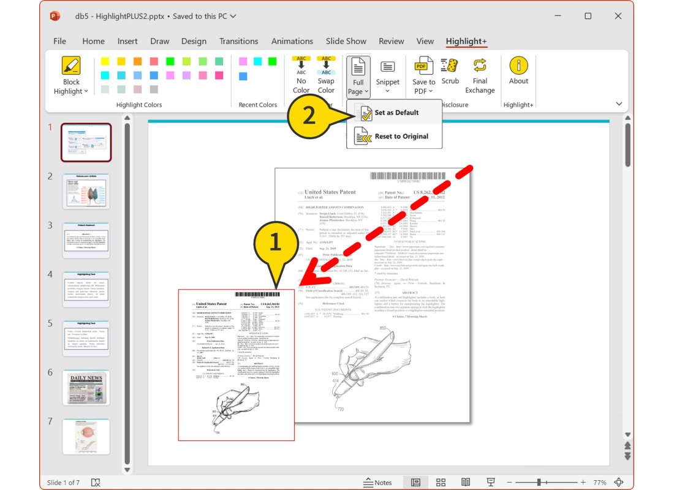Select slide 7 thumbnail
Image resolution: width=674 pixels, height=490 pixels.
(86, 437)
